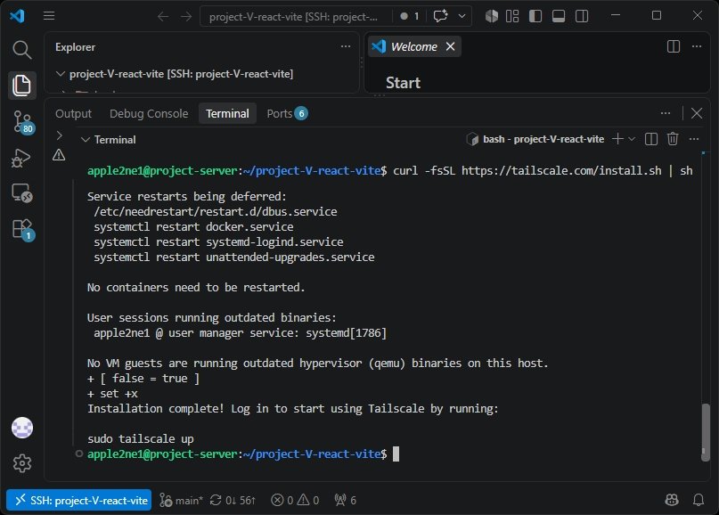Switch to the Output panel tab
The height and width of the screenshot is (515, 719).
click(x=73, y=113)
